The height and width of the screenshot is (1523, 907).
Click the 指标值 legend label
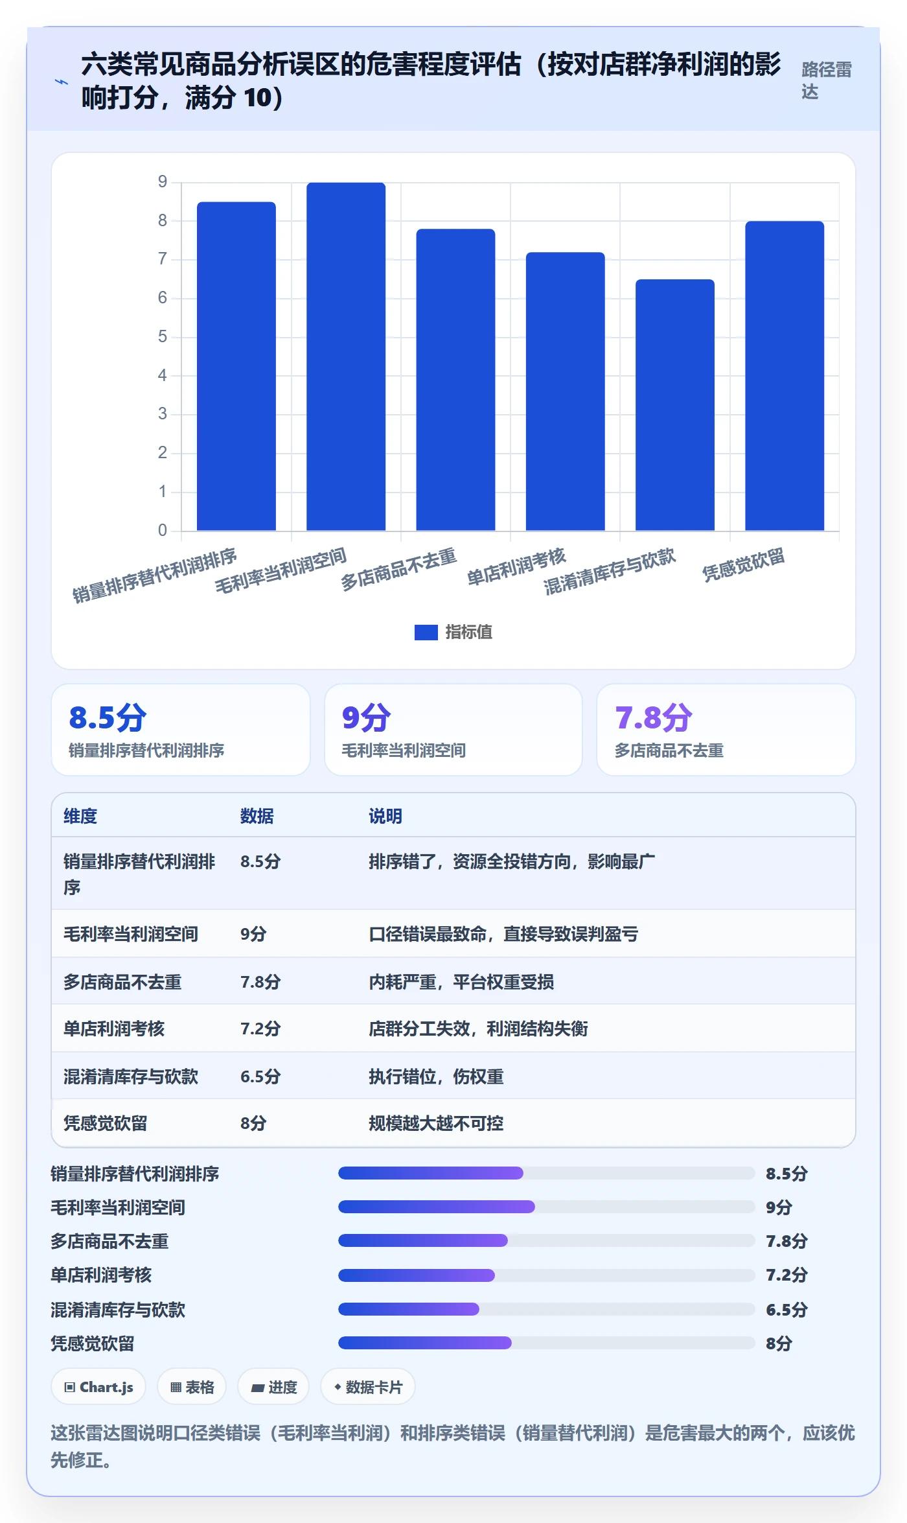pyautogui.click(x=469, y=632)
